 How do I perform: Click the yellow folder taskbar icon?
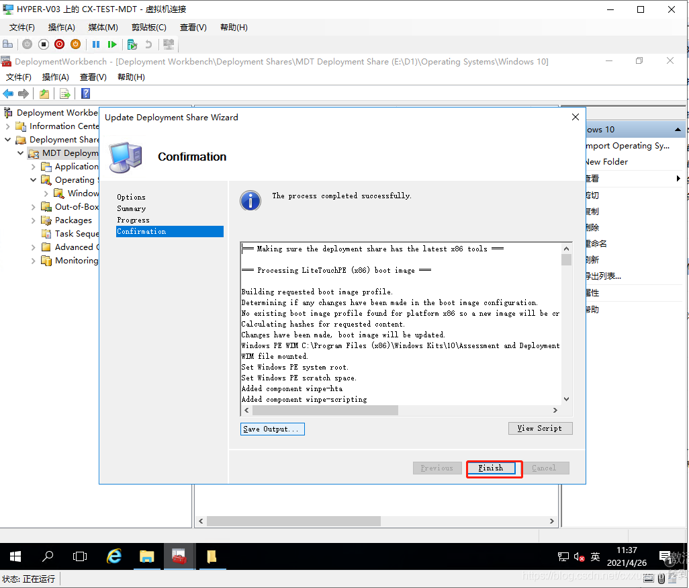tap(212, 556)
